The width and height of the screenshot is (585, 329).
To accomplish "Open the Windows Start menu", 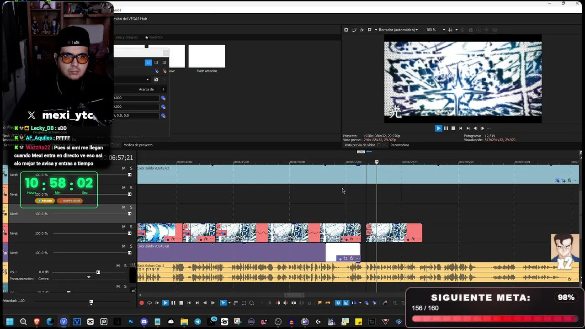I will [10, 322].
